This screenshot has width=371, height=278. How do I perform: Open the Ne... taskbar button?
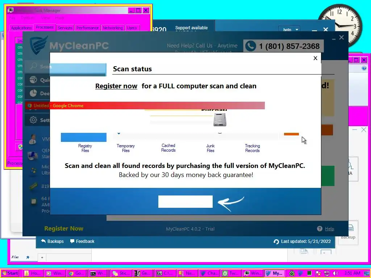tap(187, 273)
